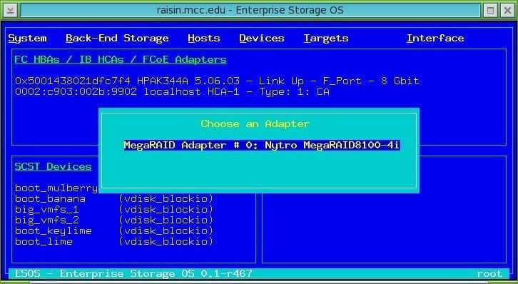
Task: Open the Interface menu
Action: (435, 39)
